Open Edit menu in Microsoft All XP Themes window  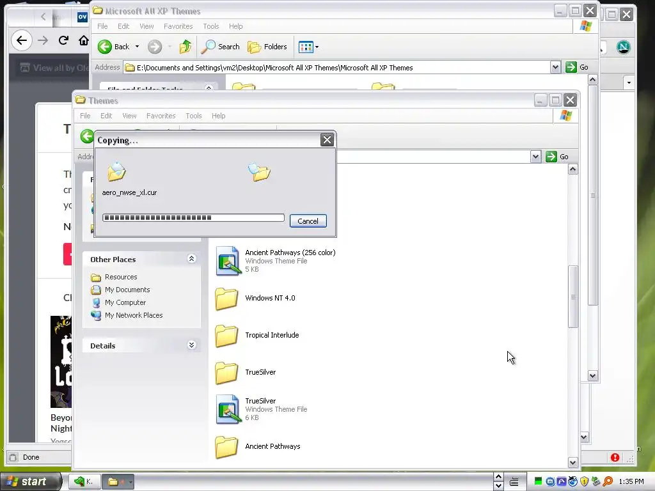click(123, 26)
